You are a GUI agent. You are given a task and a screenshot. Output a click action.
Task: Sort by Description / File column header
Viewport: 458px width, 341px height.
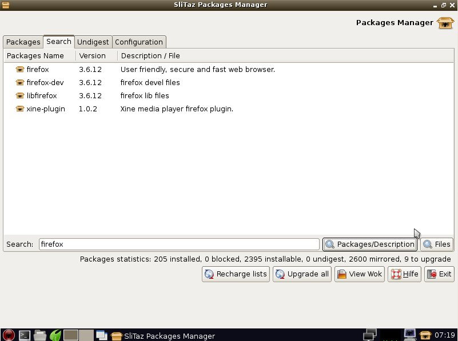click(x=286, y=56)
